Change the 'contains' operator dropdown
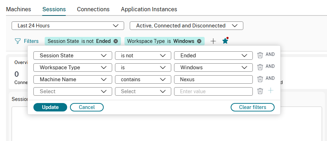The width and height of the screenshot is (327, 141). point(143,79)
